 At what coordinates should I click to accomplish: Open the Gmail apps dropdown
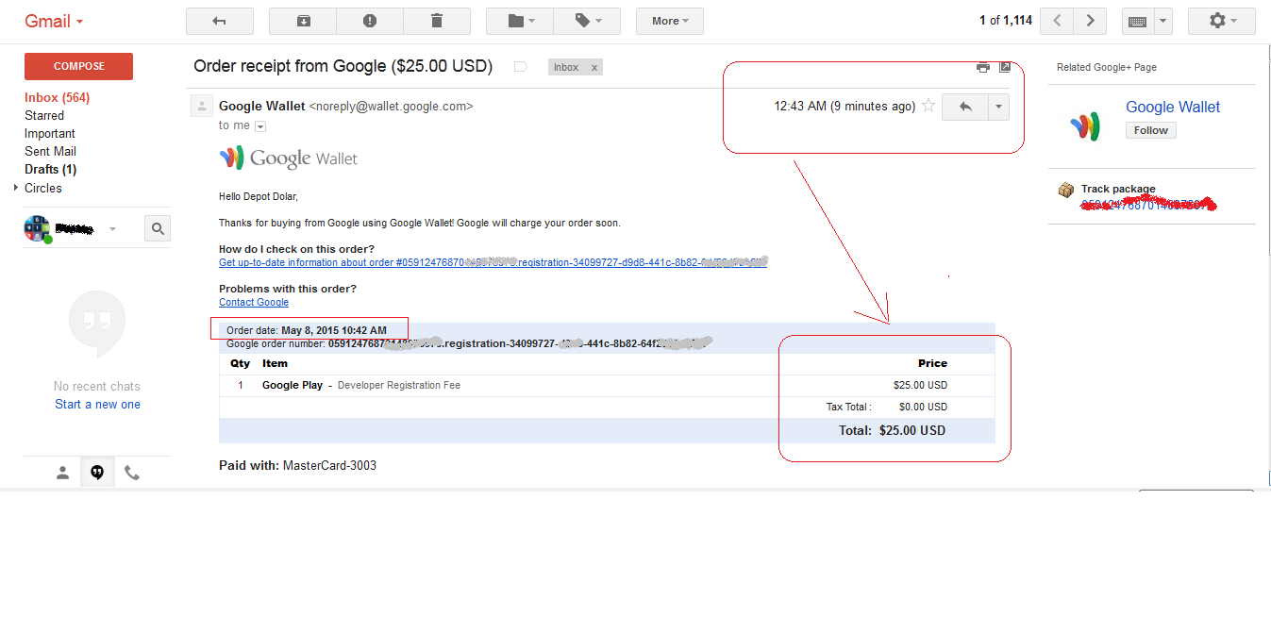[x=55, y=21]
